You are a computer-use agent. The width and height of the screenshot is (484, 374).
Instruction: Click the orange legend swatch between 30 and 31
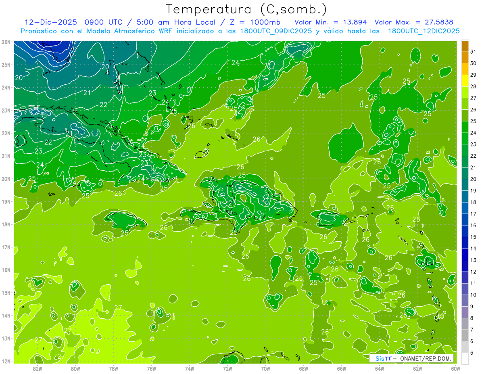click(x=465, y=58)
